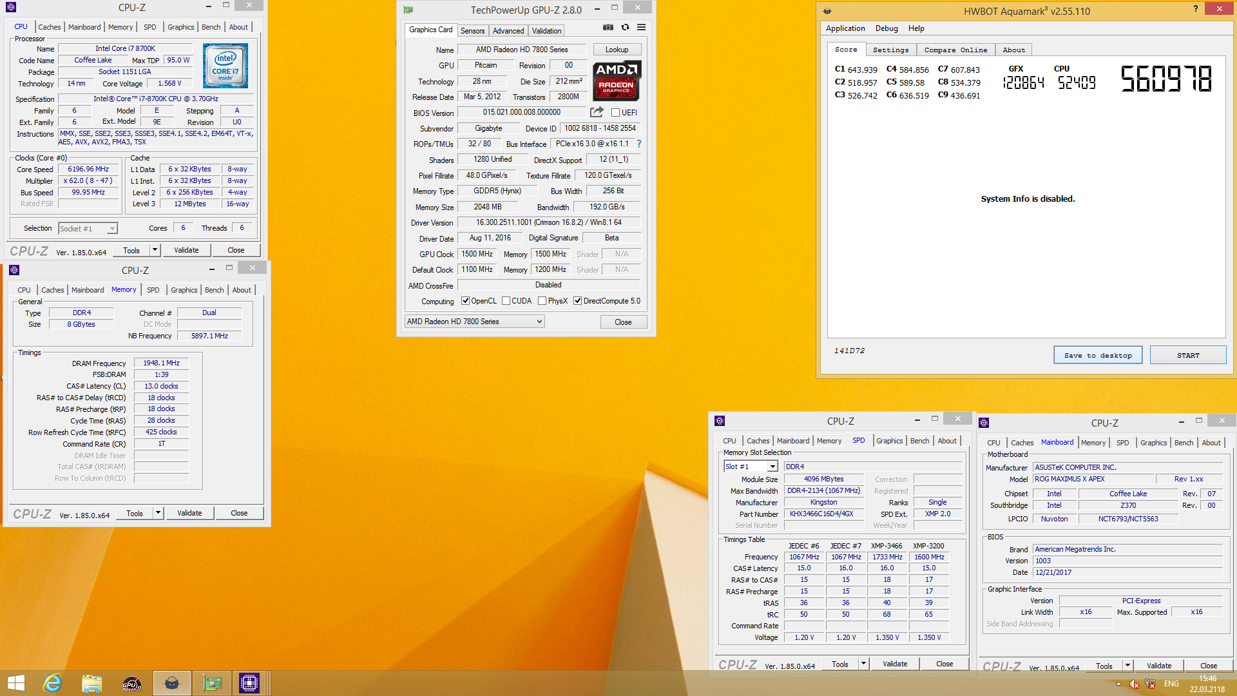Click the Aquamark help question mark icon
This screenshot has width=1237, height=696.
1196,8
